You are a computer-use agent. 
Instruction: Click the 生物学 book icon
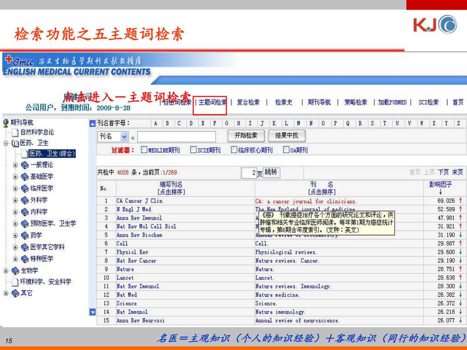16,271
